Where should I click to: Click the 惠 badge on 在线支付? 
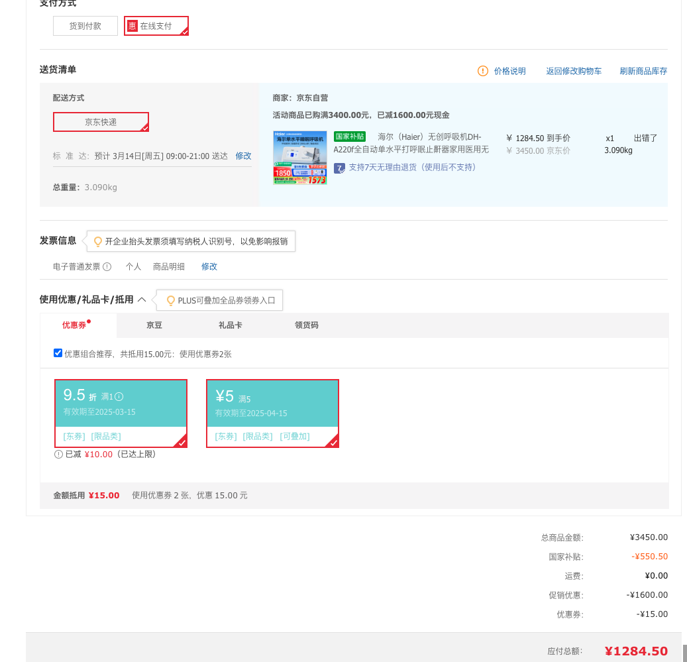coord(132,26)
